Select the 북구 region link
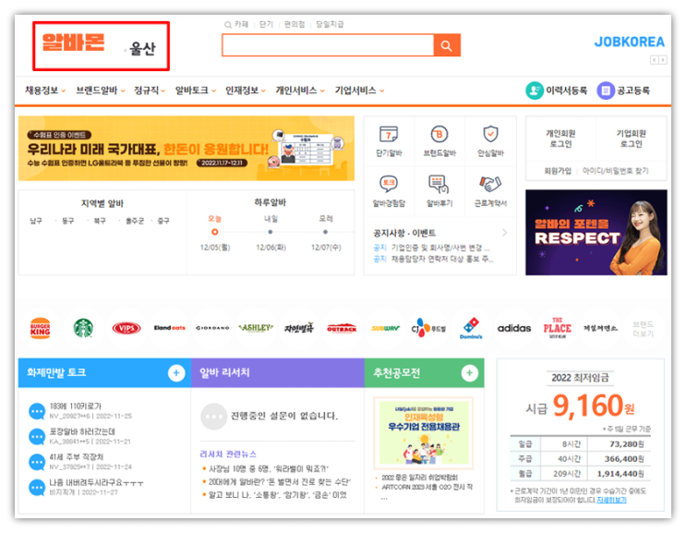 click(100, 221)
